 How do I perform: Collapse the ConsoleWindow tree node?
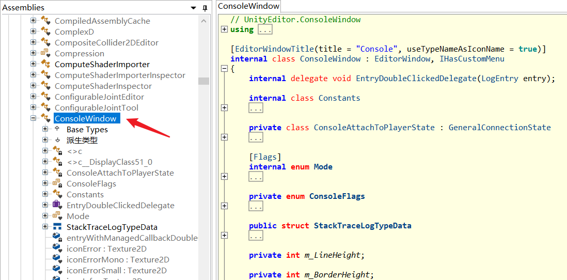pos(33,118)
